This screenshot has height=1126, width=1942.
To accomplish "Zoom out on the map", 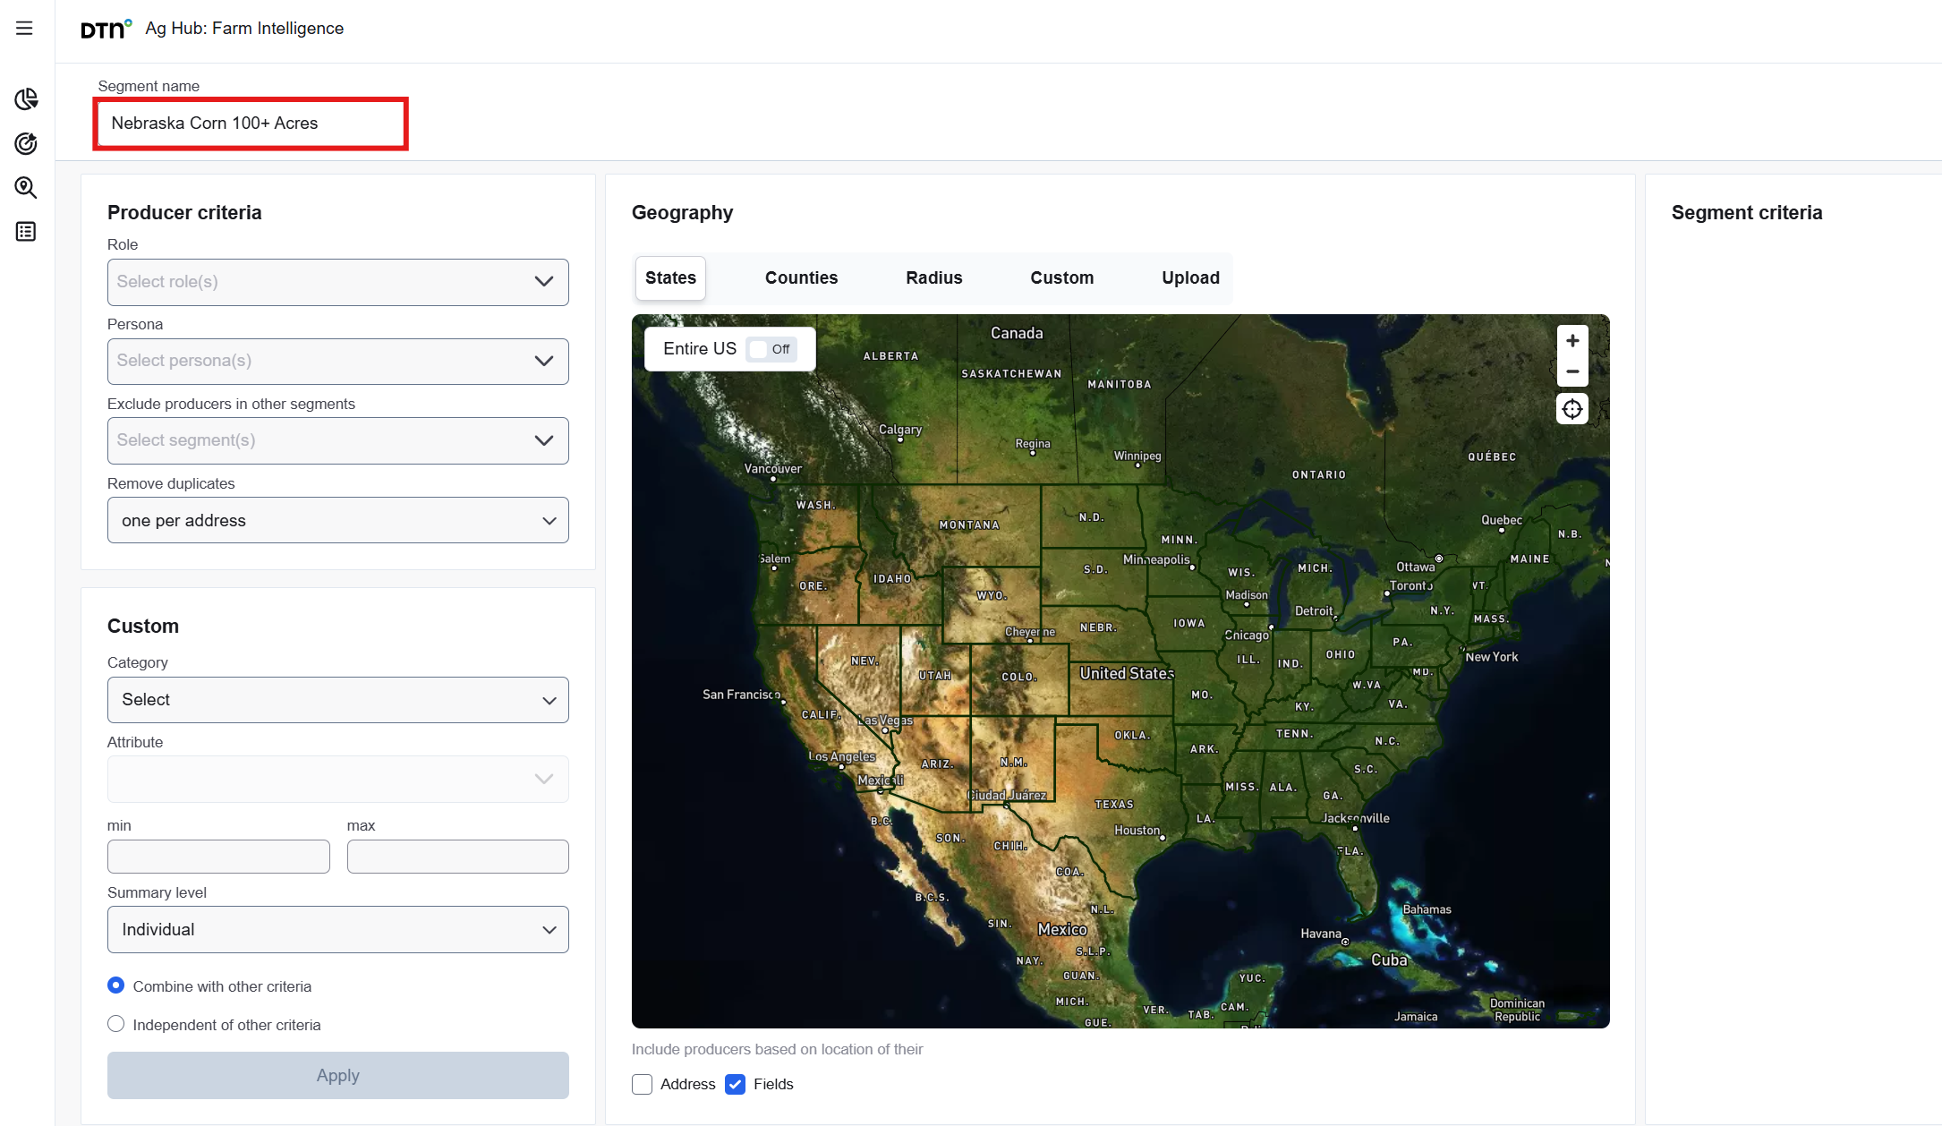I will (x=1571, y=371).
